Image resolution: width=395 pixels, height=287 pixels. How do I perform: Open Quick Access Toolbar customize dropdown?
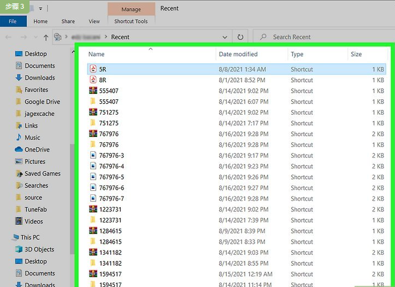coord(40,9)
